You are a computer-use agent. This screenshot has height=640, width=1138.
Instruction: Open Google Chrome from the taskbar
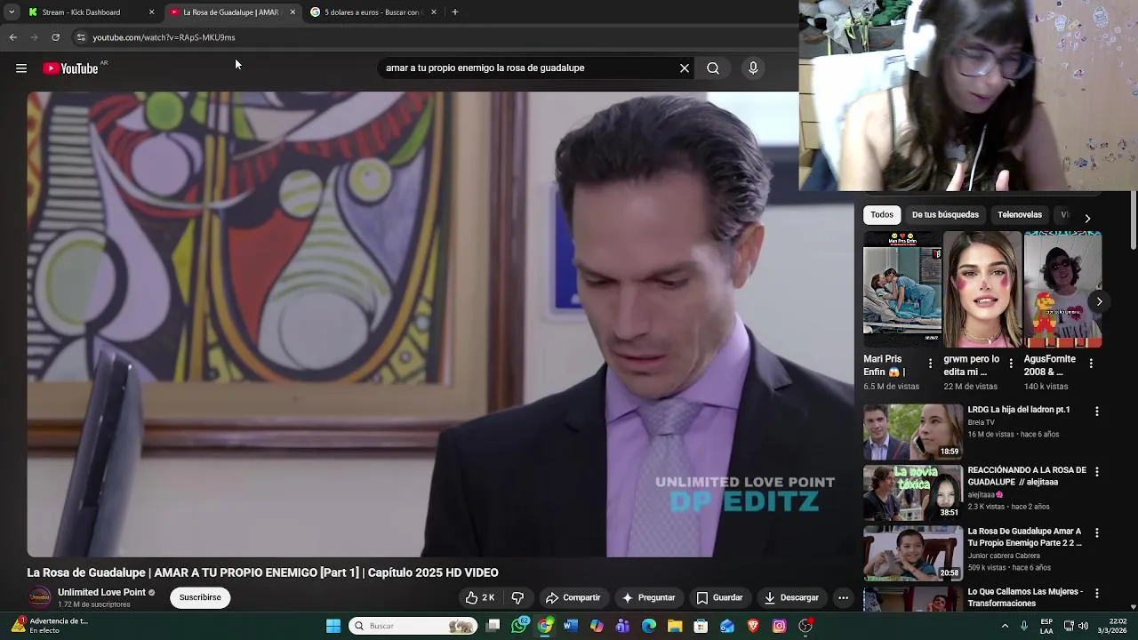(545, 626)
